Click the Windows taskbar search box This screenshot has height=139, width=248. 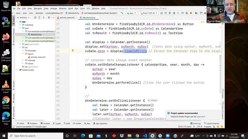[35, 136]
